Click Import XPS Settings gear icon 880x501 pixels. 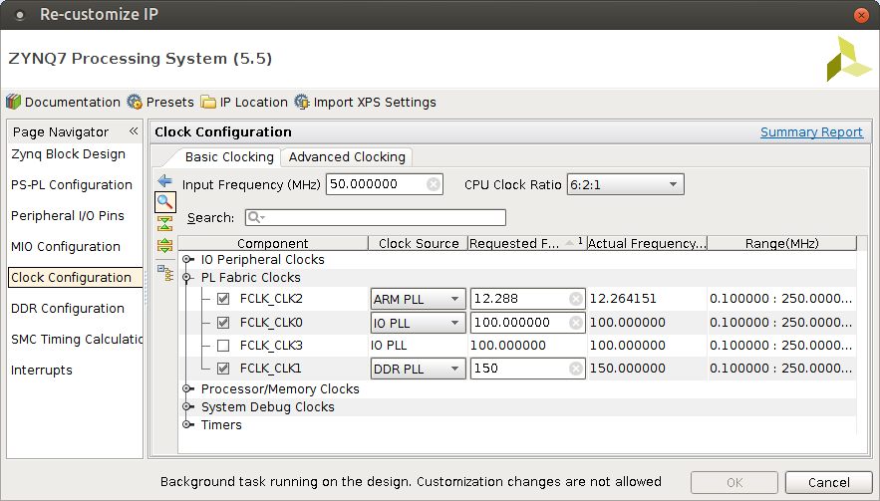pyautogui.click(x=302, y=103)
